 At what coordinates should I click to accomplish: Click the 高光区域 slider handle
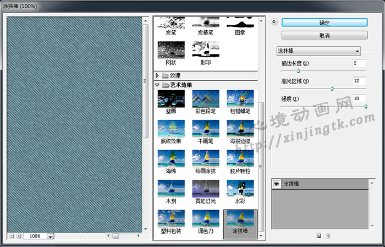pos(332,88)
